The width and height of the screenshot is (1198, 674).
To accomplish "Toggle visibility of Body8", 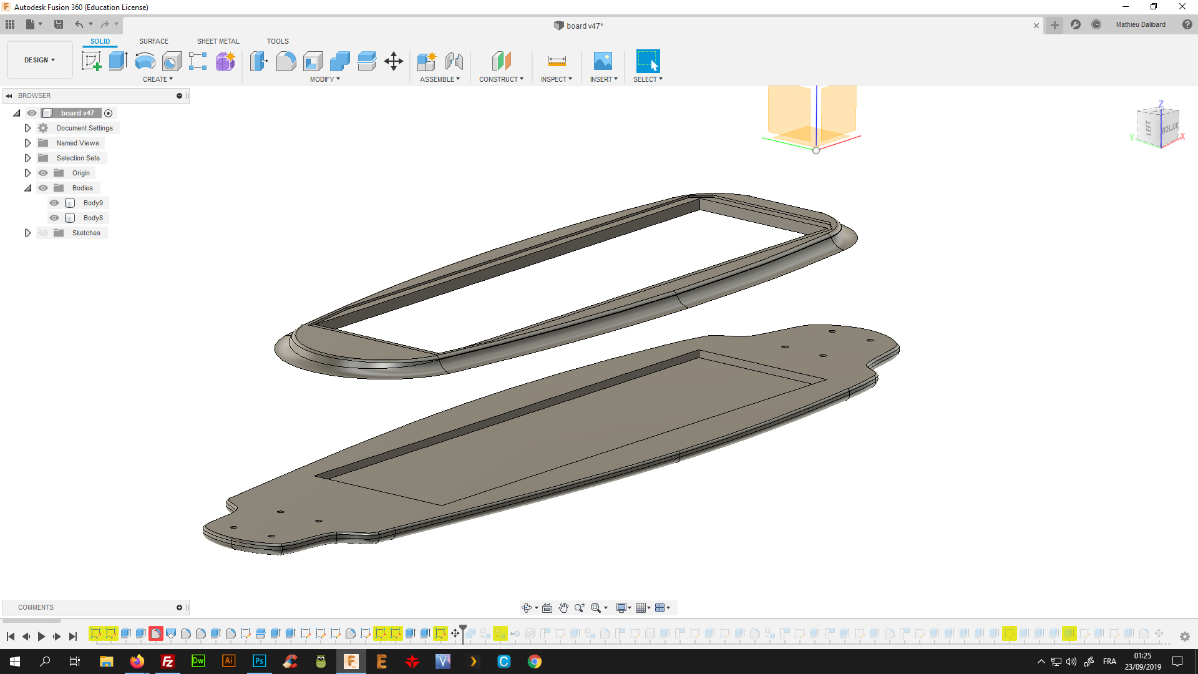I will (x=54, y=218).
